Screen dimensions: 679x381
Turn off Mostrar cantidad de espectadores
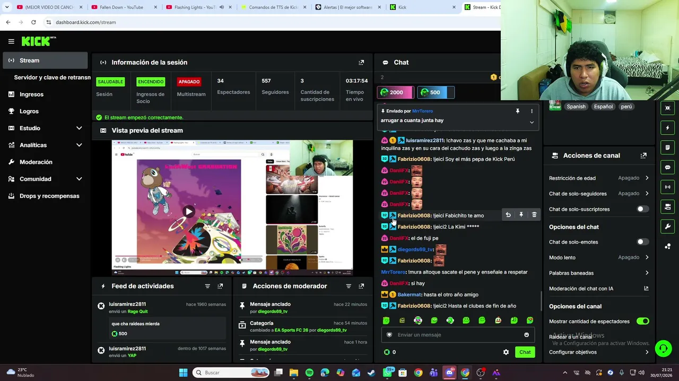tap(642, 321)
